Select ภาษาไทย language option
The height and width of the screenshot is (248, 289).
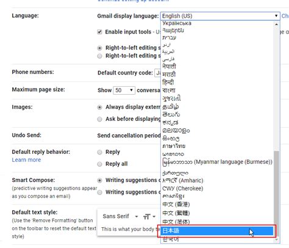[217, 146]
